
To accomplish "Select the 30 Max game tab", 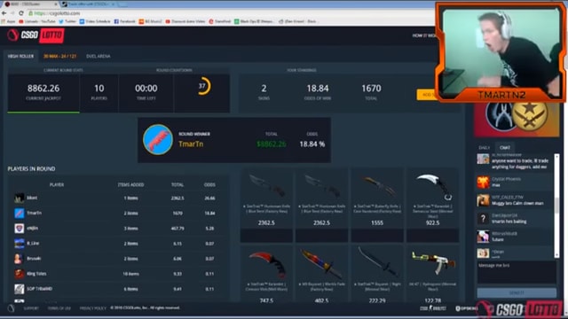I will pos(59,56).
